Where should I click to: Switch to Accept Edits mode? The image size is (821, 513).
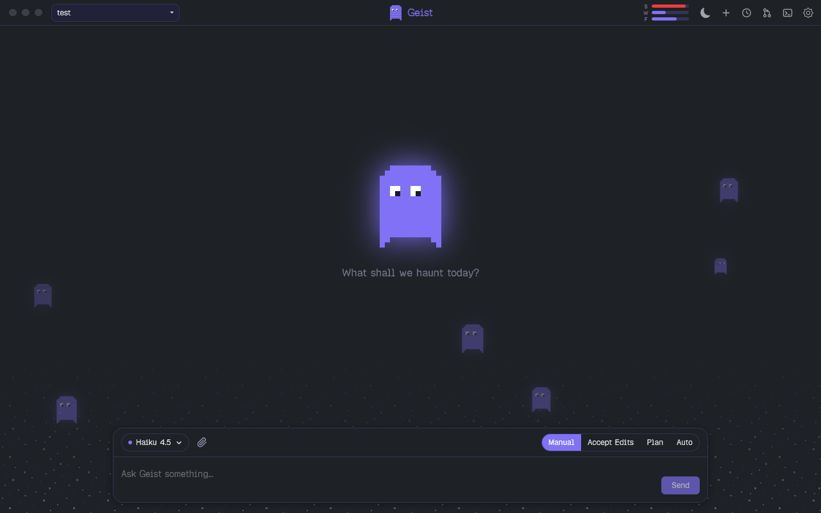(611, 442)
